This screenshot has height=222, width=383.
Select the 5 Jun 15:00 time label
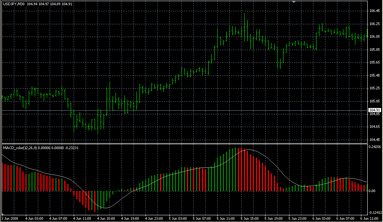click(249, 218)
